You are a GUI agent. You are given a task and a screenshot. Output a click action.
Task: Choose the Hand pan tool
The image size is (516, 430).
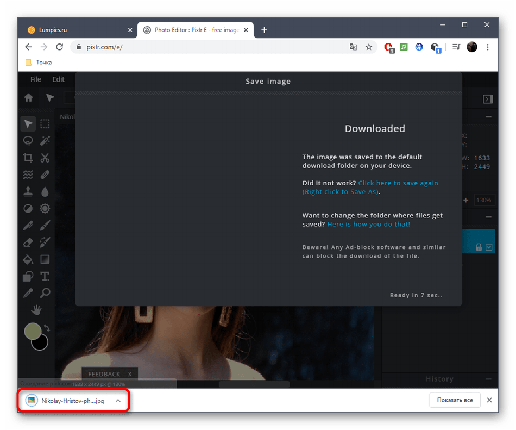pos(36,310)
